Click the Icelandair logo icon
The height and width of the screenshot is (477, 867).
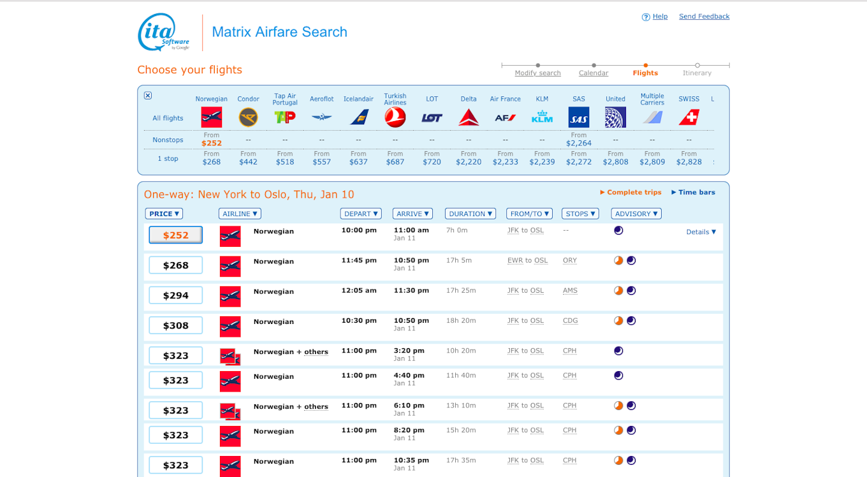click(x=359, y=117)
